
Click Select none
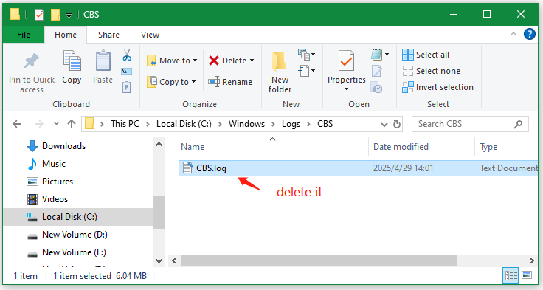[x=431, y=71]
